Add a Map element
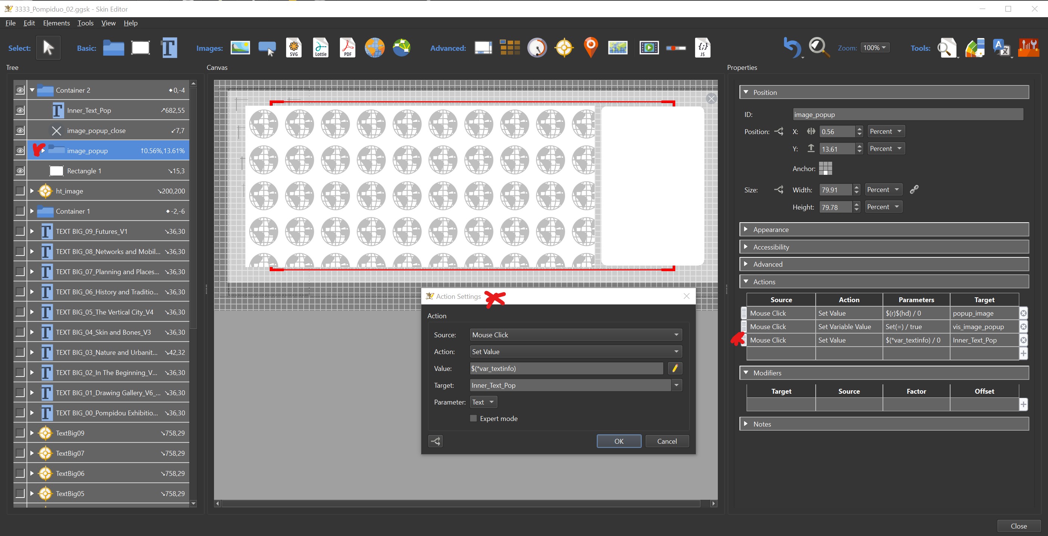 [618, 47]
